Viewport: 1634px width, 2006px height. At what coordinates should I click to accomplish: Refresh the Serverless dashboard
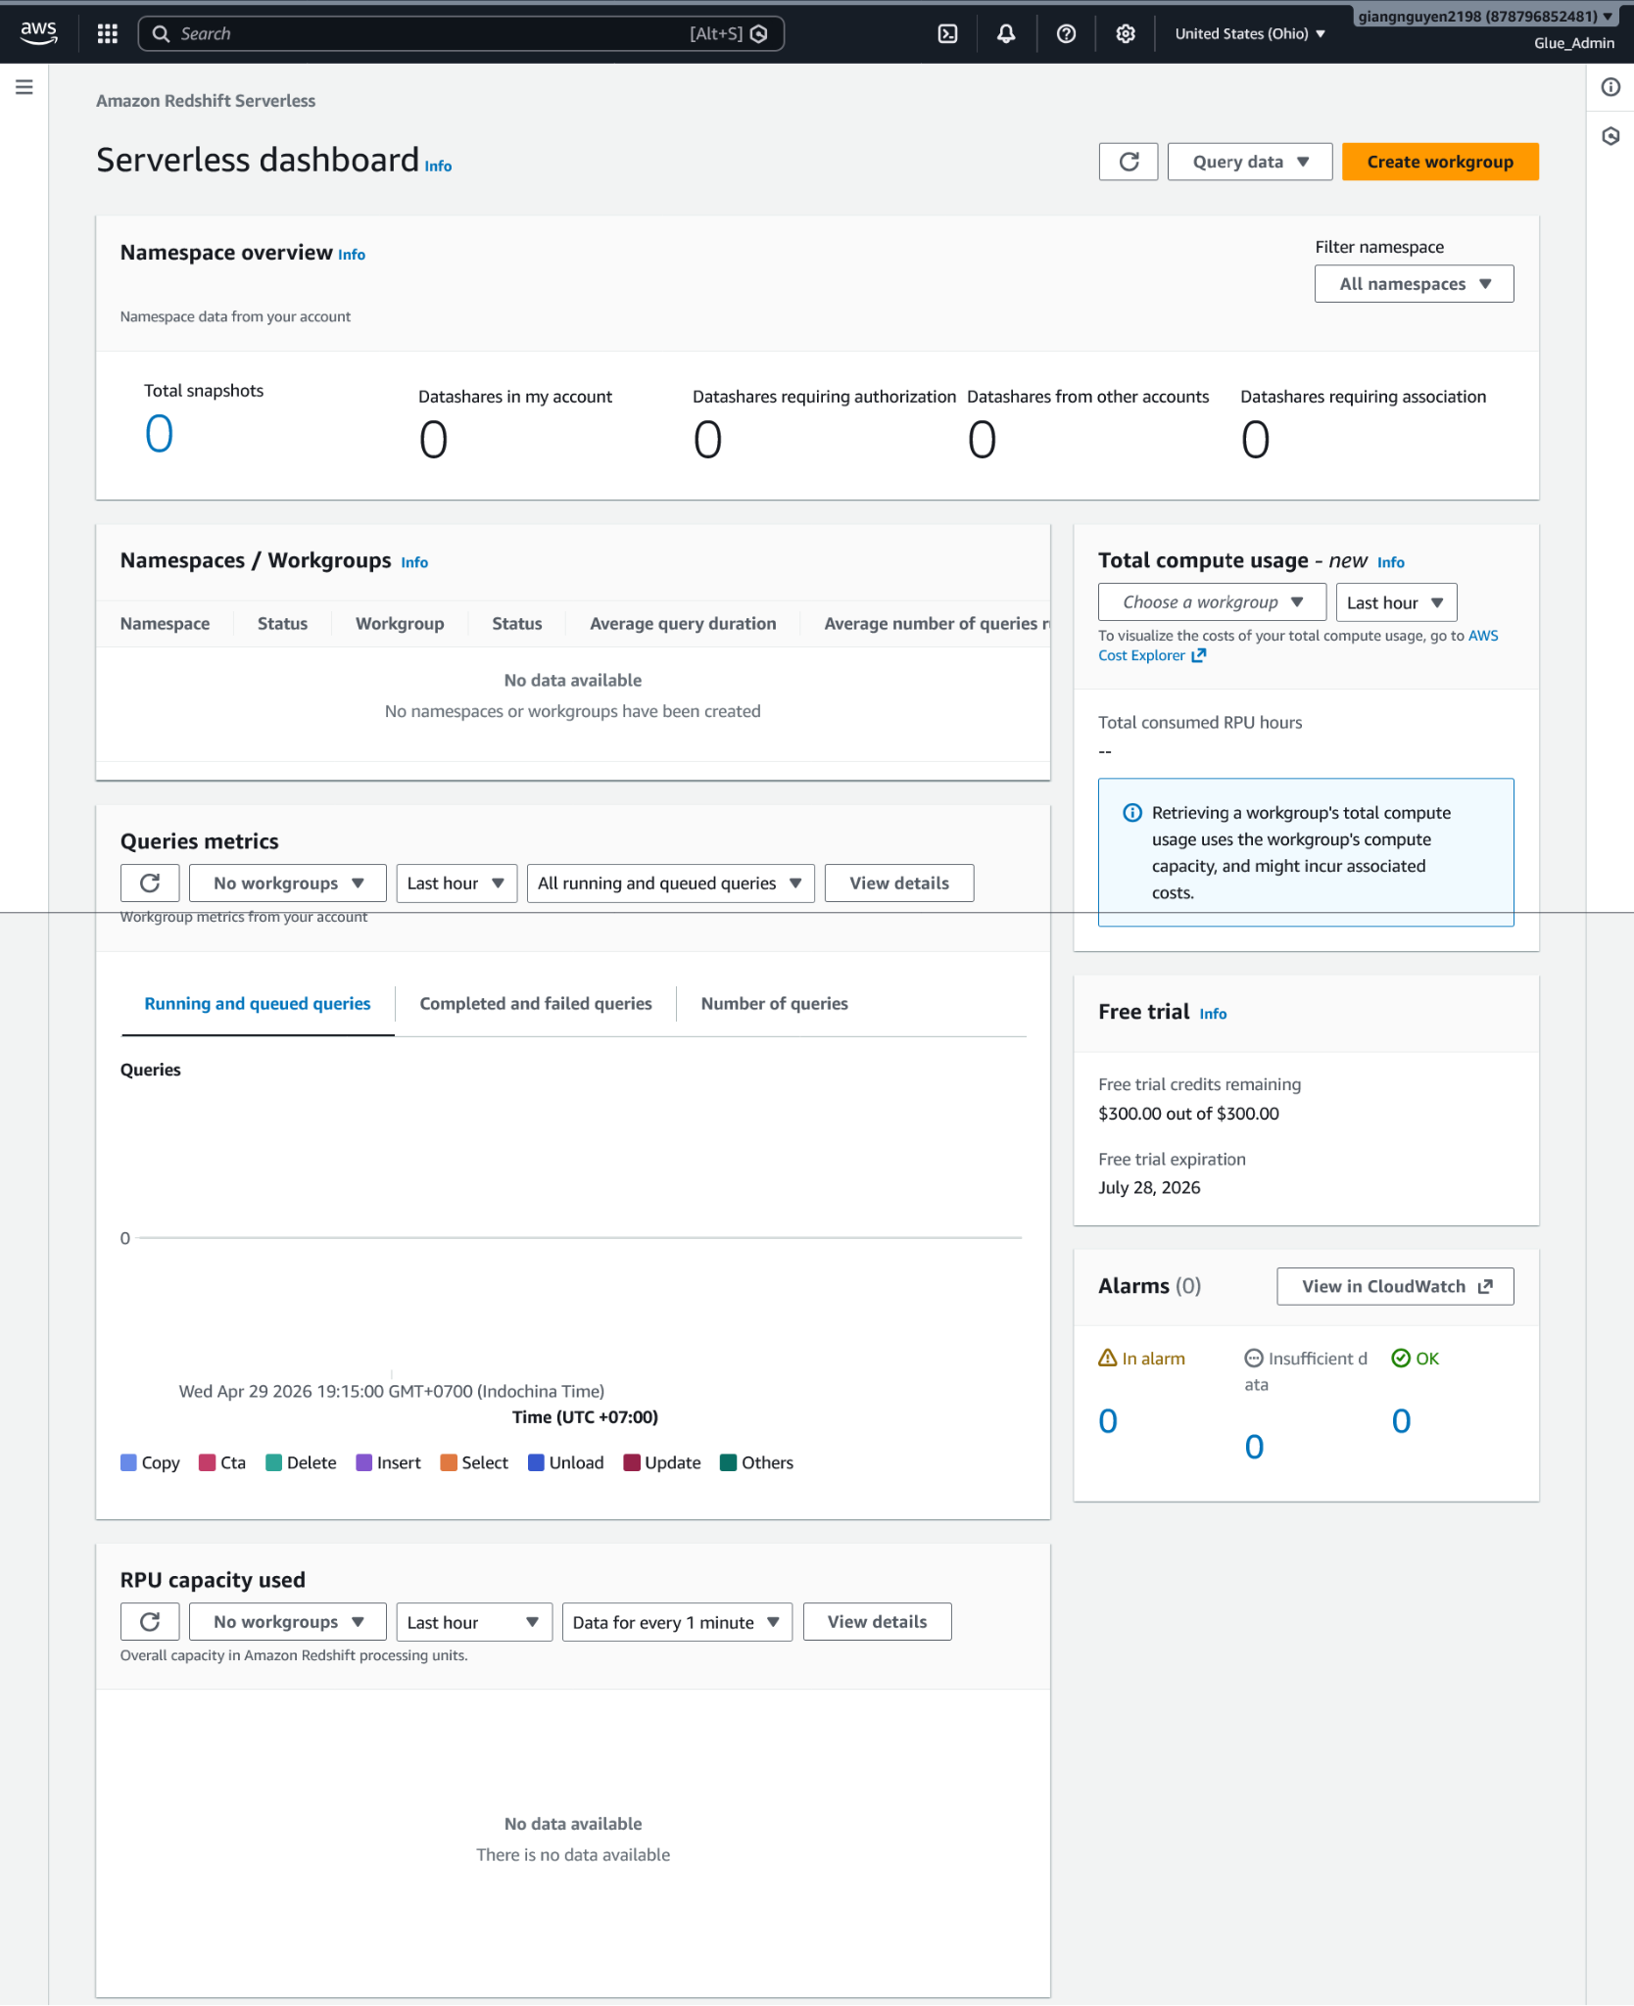[1129, 162]
